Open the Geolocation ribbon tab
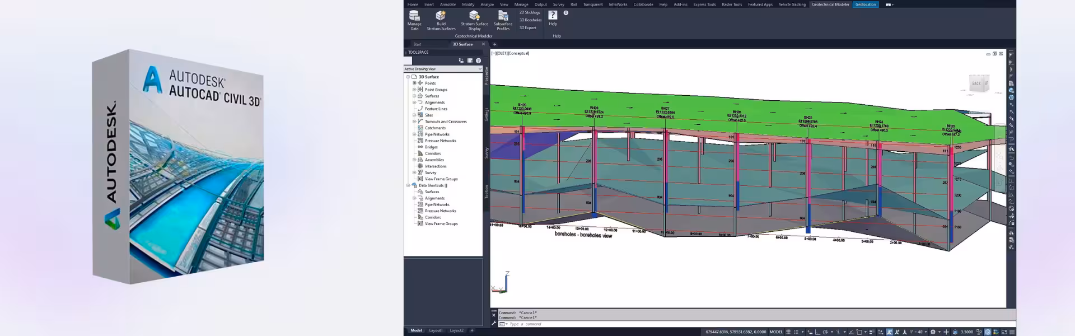This screenshot has width=1075, height=336. click(x=866, y=4)
